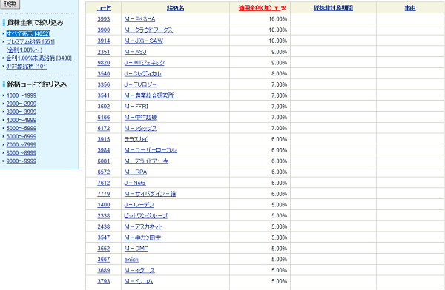Open stock code 6081 link
The image size is (445, 290).
(x=104, y=161)
